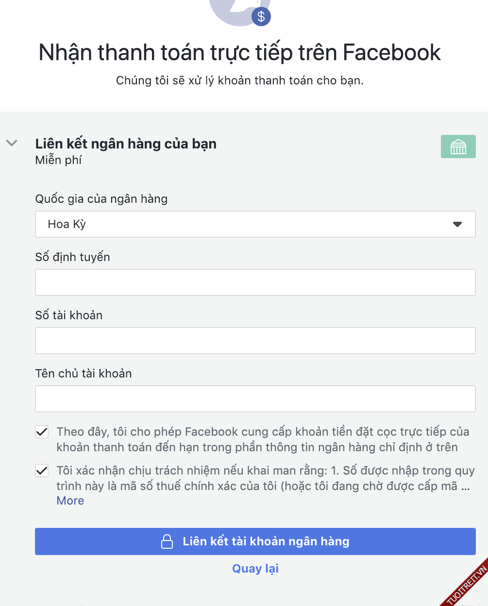Click the padlock icon on the blue button
Image resolution: width=488 pixels, height=606 pixels.
pyautogui.click(x=167, y=541)
